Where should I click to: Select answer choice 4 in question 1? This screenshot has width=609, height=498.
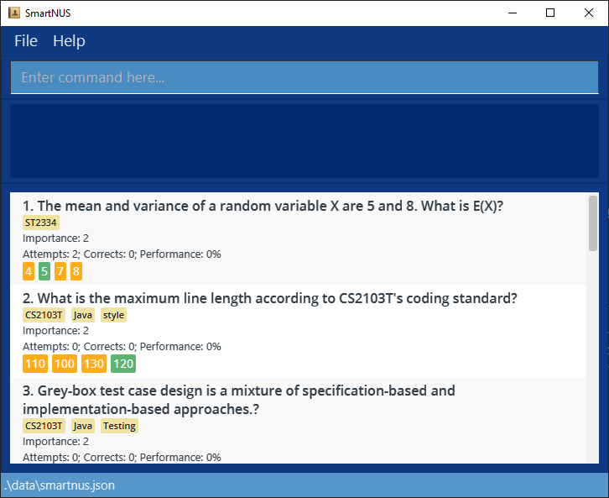(29, 271)
